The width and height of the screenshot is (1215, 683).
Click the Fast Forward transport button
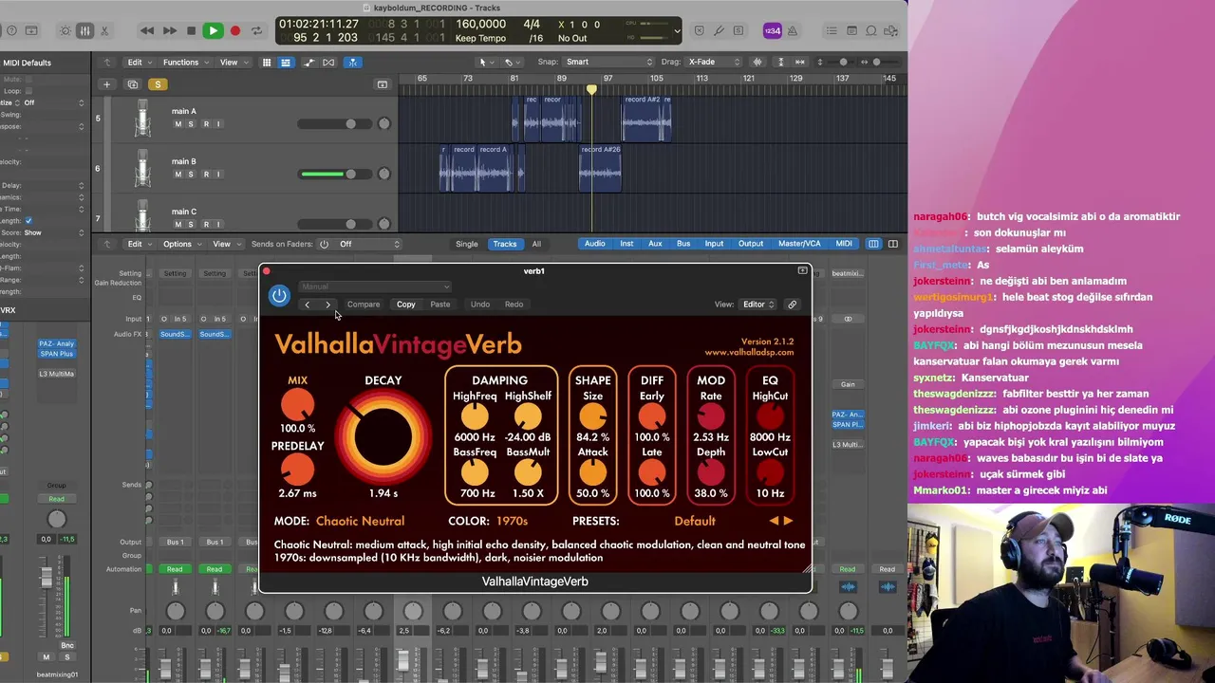[x=169, y=30]
